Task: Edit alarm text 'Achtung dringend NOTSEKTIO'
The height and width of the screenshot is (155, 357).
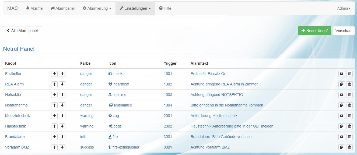Action: 217,95
